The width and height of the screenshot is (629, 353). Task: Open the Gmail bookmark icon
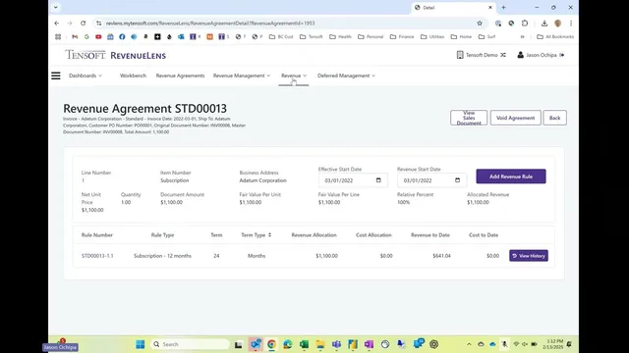pos(75,36)
